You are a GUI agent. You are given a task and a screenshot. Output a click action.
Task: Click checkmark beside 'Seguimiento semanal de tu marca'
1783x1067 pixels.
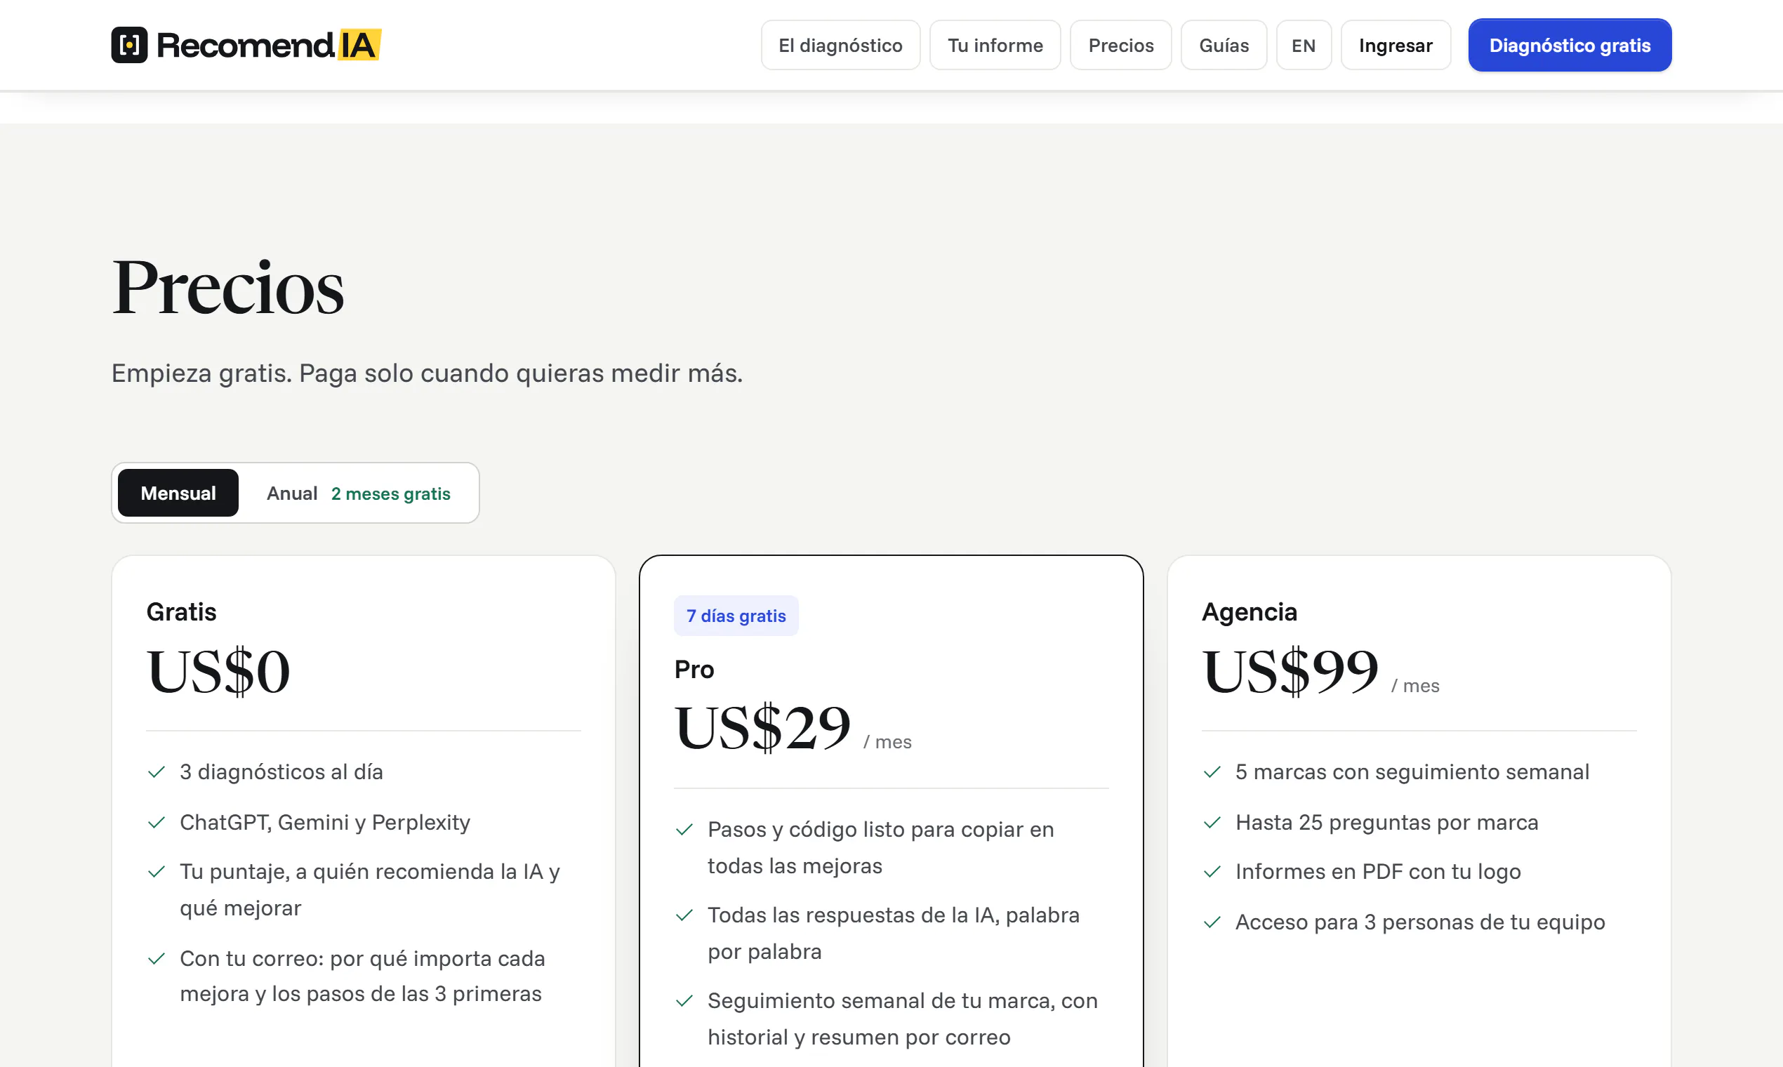(684, 1001)
